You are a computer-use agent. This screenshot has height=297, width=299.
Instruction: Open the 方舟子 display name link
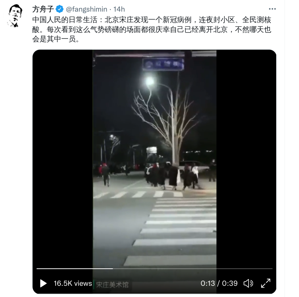43,9
